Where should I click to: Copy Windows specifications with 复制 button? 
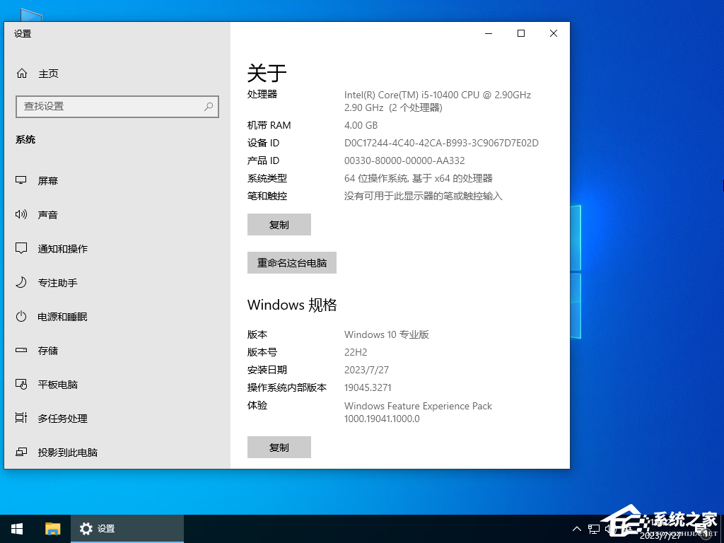coord(279,447)
